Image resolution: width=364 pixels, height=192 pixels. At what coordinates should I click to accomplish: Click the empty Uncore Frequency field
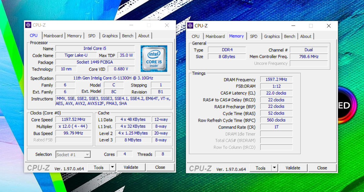309,63
